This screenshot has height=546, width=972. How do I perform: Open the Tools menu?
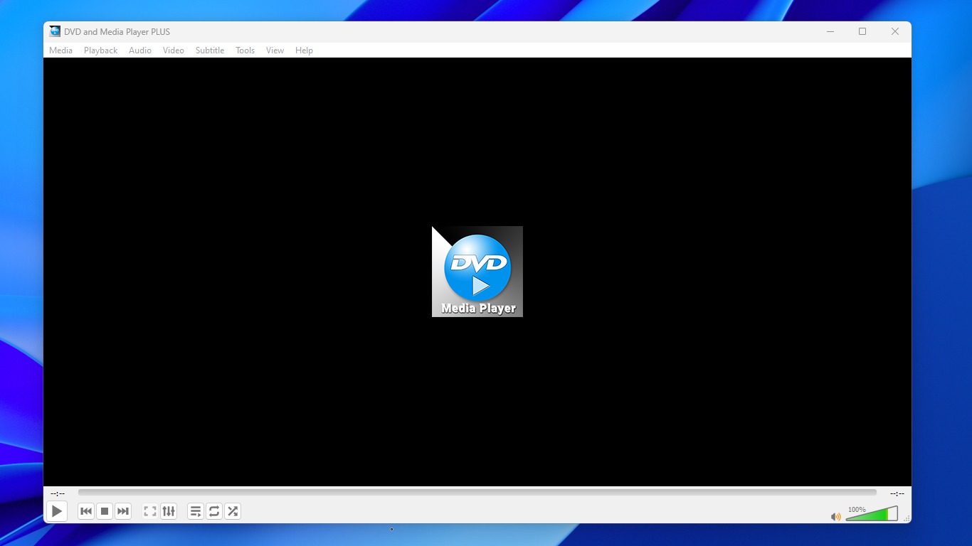pos(245,50)
